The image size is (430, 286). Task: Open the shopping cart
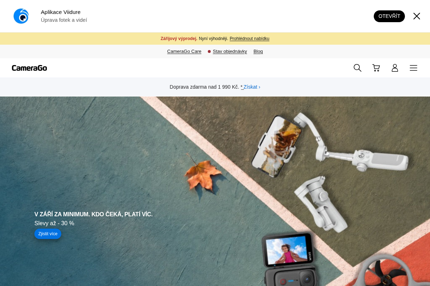(x=376, y=68)
